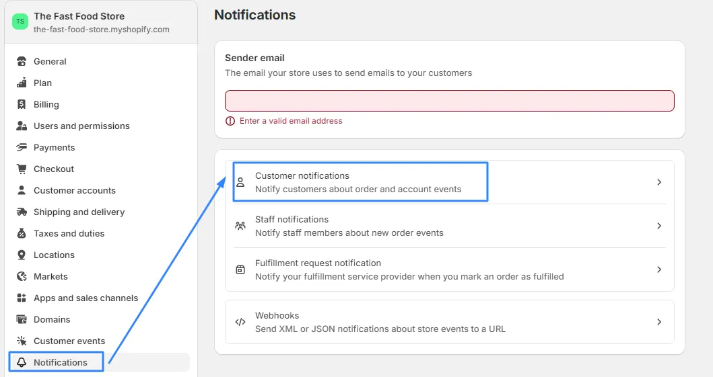Click the Fulfillment request notification title

tap(318, 263)
